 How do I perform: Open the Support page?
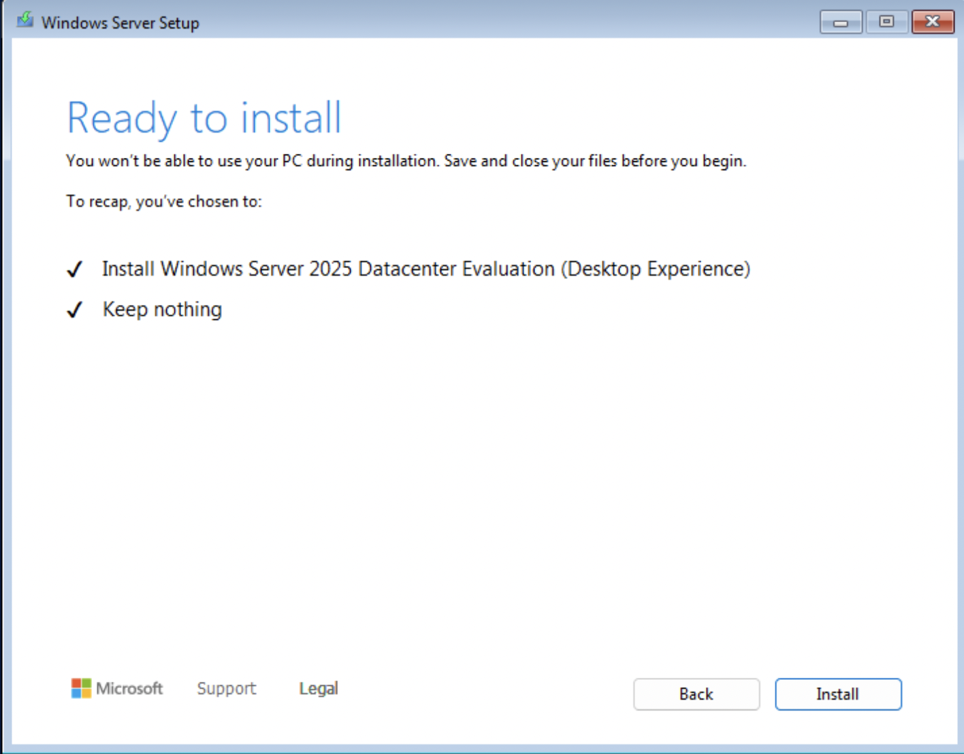[226, 688]
